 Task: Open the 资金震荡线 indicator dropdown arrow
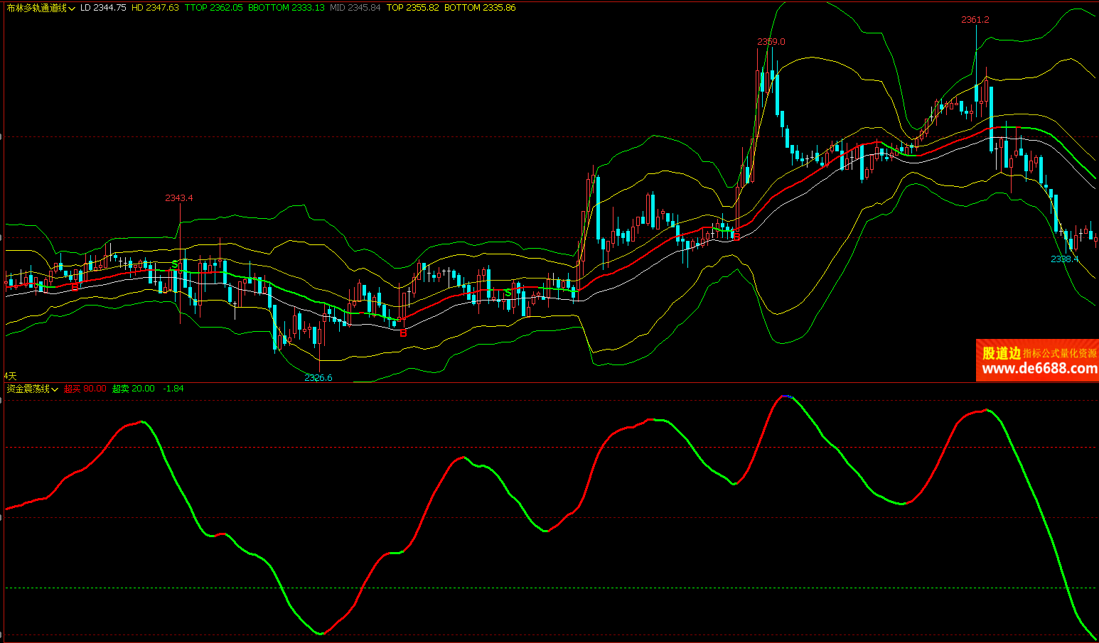point(55,389)
